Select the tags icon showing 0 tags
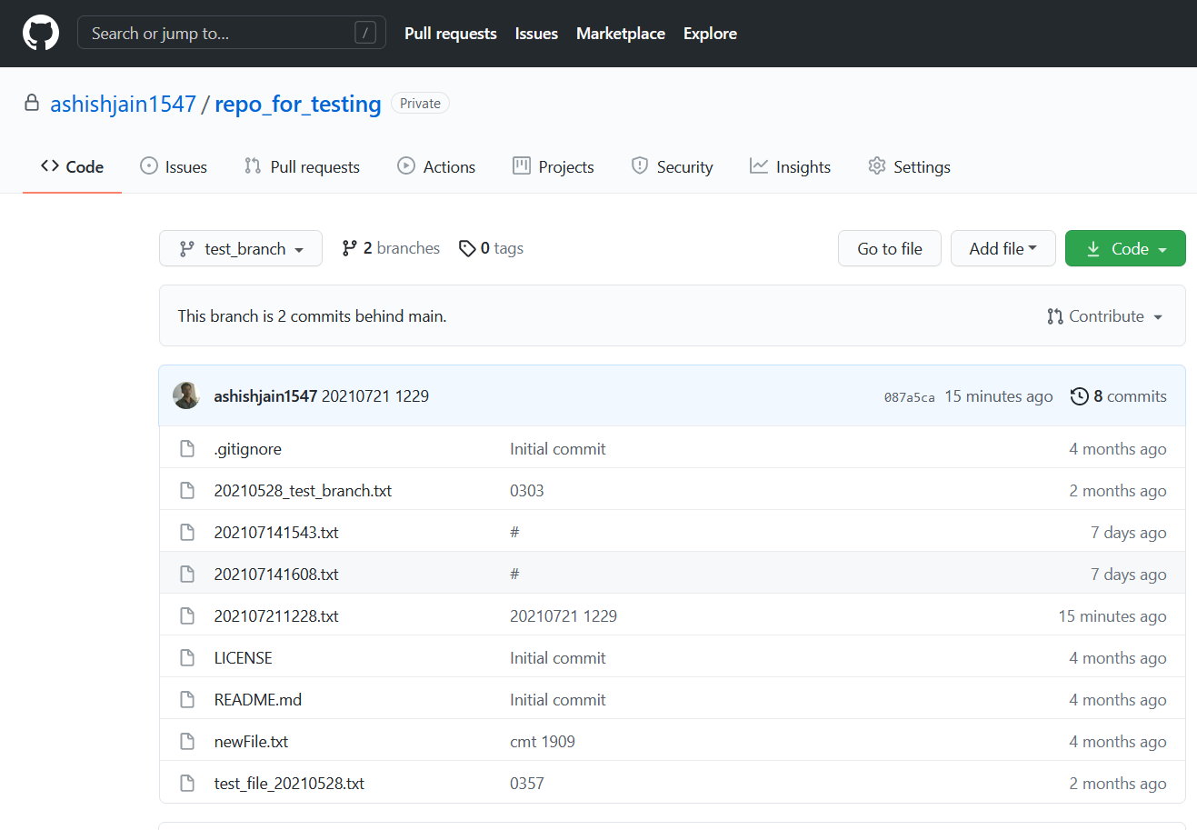 [467, 247]
